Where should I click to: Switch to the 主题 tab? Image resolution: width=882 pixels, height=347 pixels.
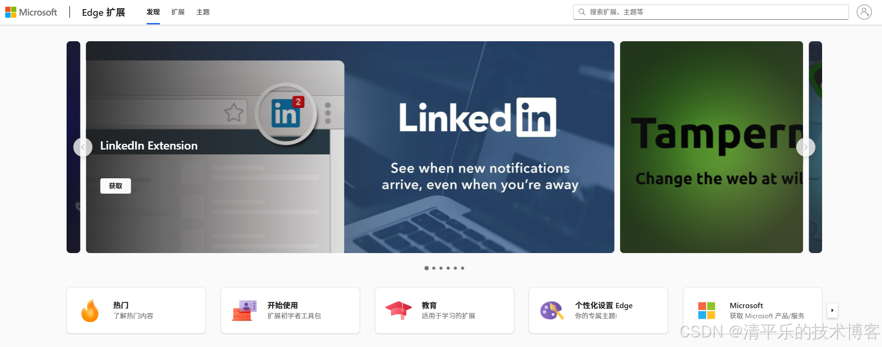pos(203,12)
